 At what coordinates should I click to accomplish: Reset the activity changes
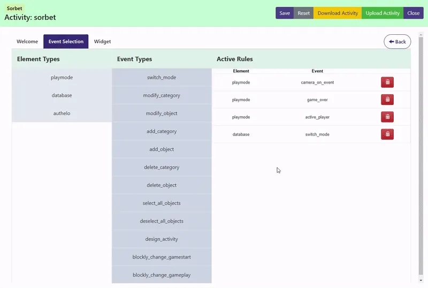click(303, 13)
